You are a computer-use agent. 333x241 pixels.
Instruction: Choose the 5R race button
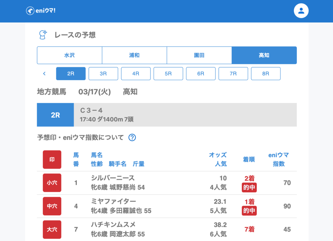(x=168, y=74)
